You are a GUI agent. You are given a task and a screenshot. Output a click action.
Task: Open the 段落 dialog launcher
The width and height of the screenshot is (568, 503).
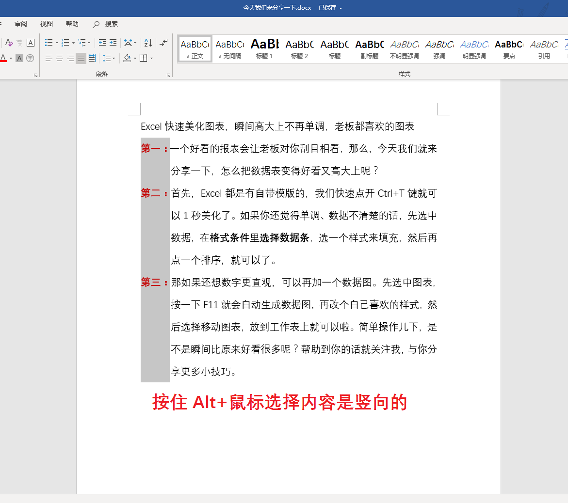[168, 75]
